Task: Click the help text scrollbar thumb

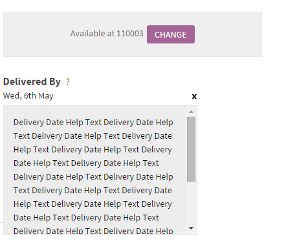Action: [x=191, y=149]
